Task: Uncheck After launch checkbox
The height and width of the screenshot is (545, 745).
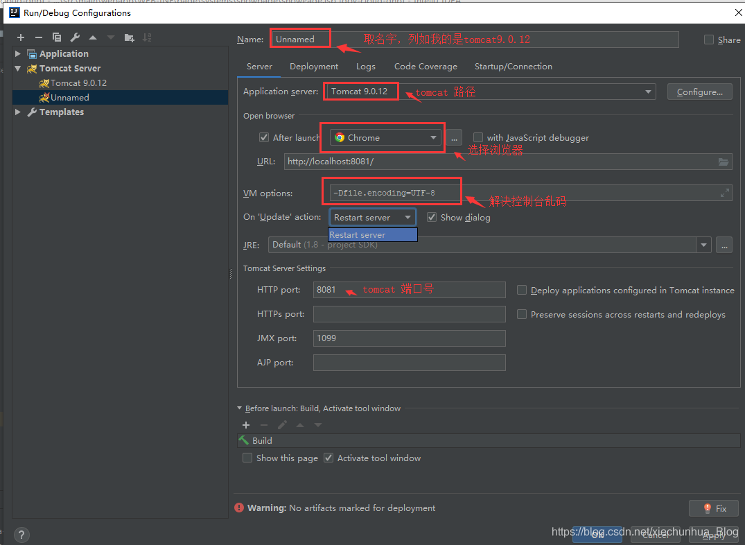Action: 264,137
